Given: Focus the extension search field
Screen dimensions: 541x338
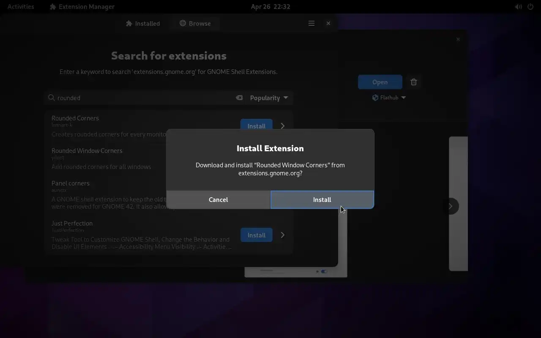Looking at the screenshot, I should [x=145, y=98].
